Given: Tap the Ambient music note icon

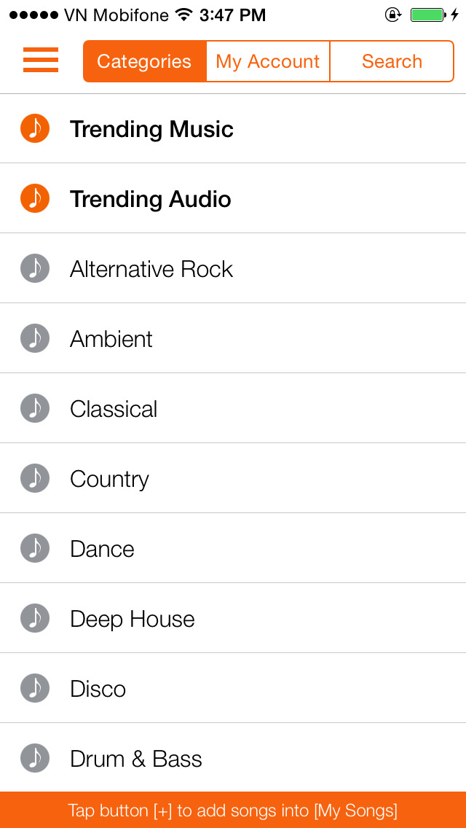Looking at the screenshot, I should tap(35, 338).
